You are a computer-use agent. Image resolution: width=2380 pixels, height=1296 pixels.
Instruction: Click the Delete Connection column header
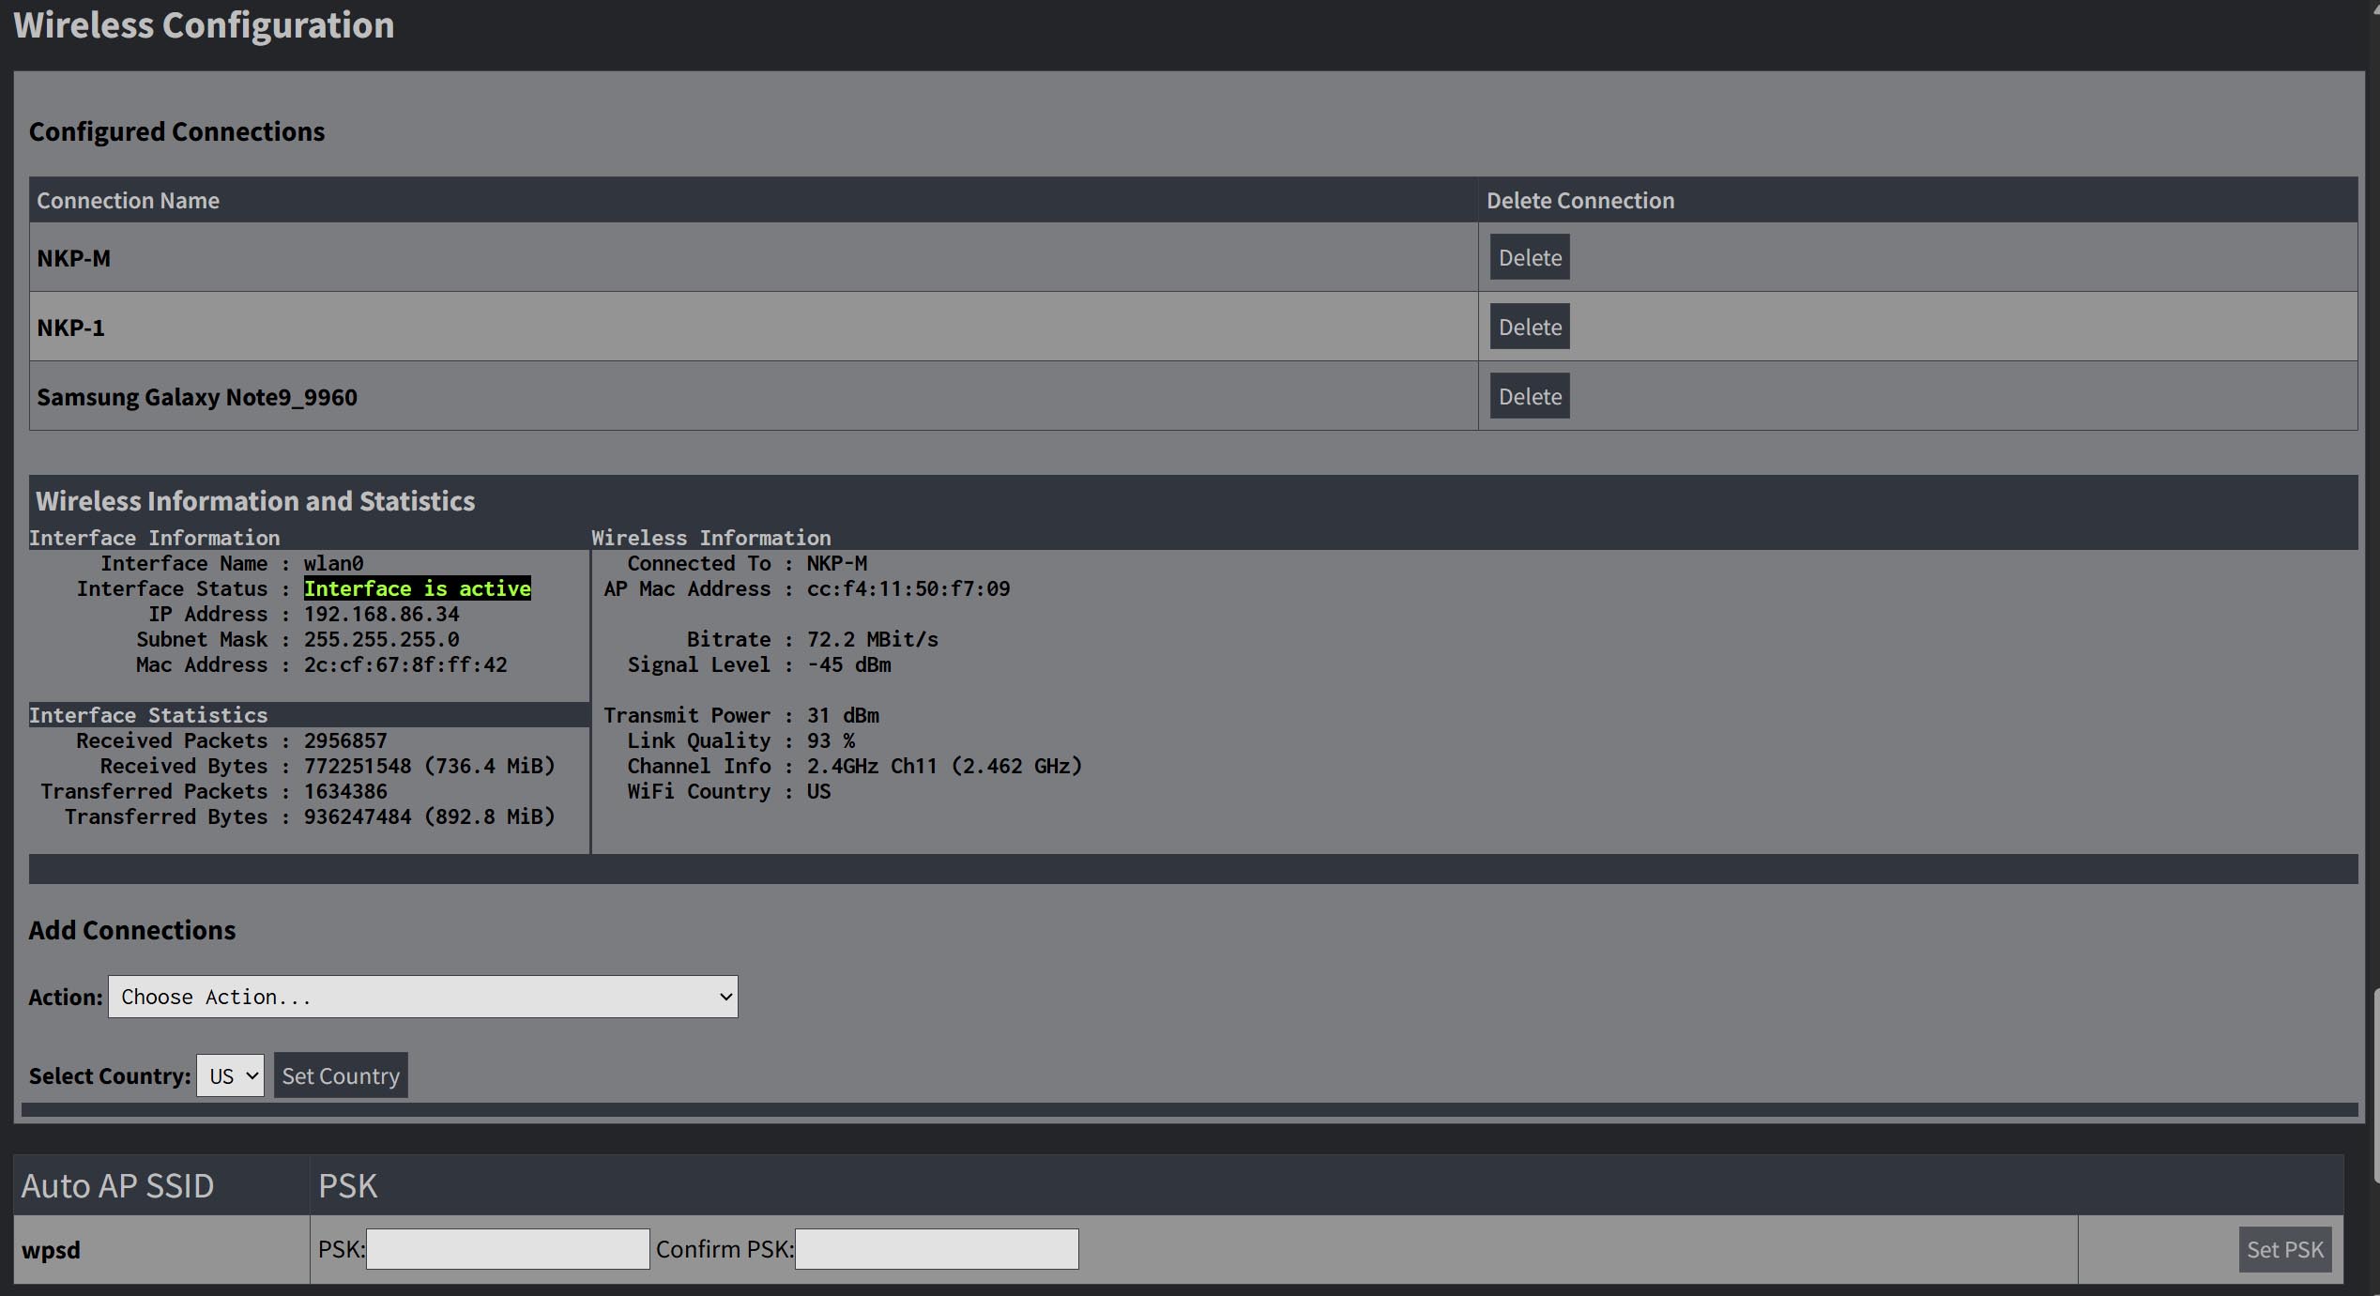click(1579, 200)
